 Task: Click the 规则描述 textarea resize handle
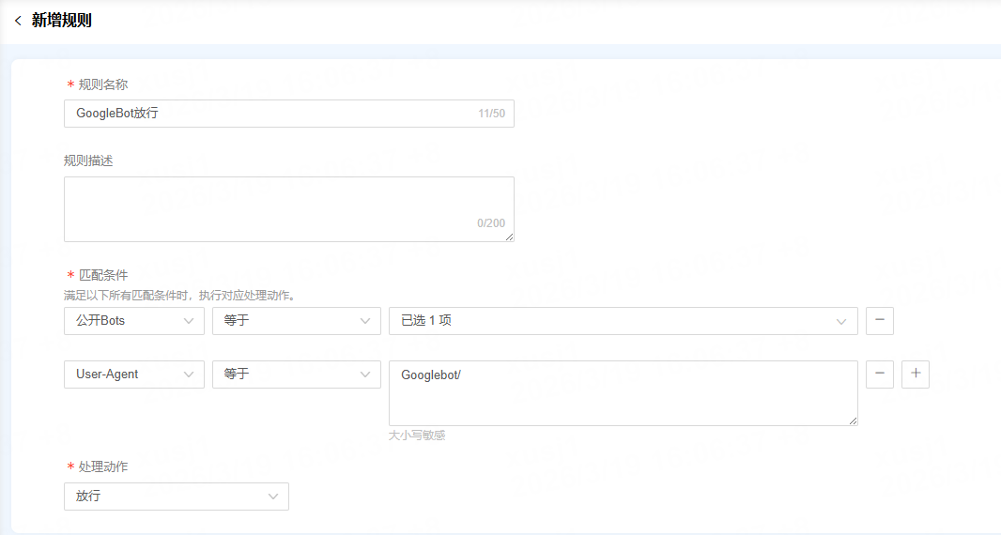tap(509, 237)
